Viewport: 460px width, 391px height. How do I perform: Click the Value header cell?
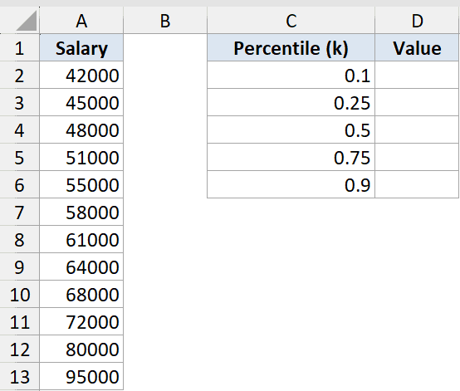coord(417,48)
